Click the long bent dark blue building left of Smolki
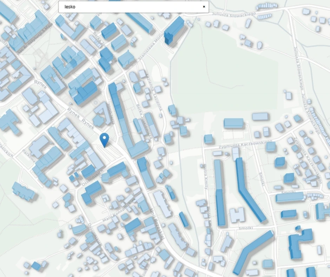 pos(250,189)
